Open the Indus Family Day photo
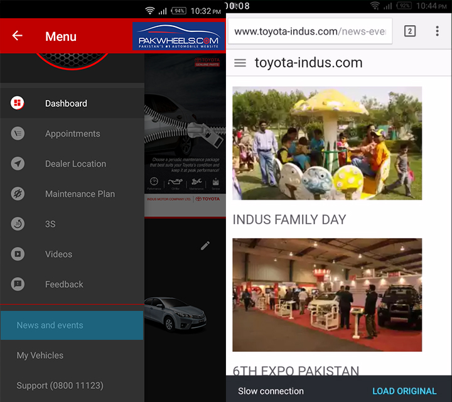The width and height of the screenshot is (452, 402). point(327,143)
